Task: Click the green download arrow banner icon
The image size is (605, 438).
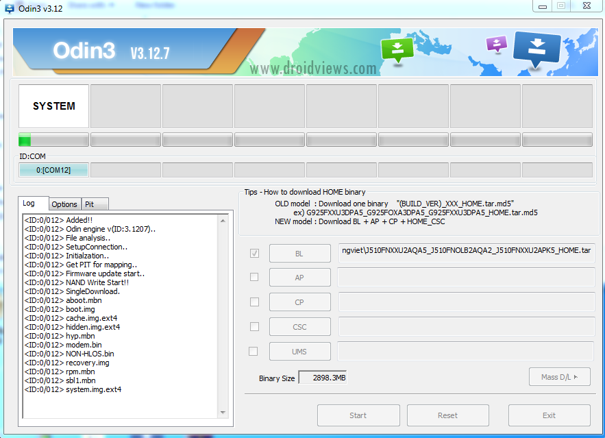Action: [x=397, y=50]
